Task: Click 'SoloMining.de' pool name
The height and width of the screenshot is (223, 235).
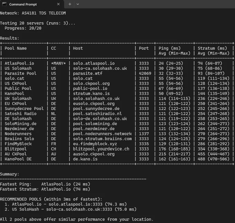Action: click(20, 124)
